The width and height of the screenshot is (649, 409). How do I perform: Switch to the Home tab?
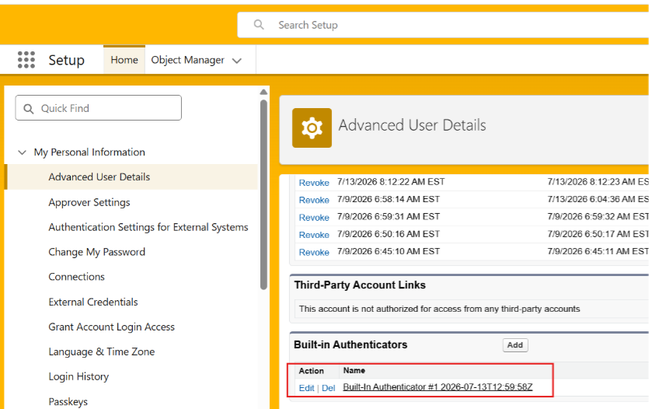tap(124, 60)
